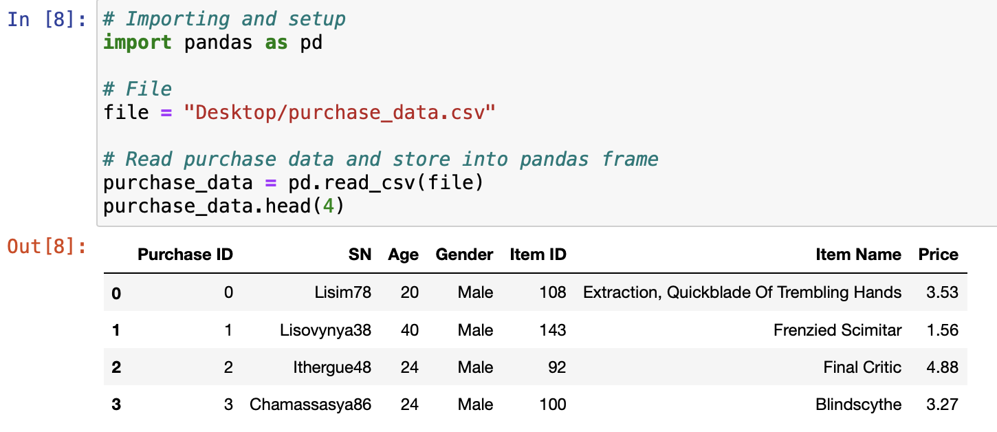Click the "Age" column header

pos(402,254)
